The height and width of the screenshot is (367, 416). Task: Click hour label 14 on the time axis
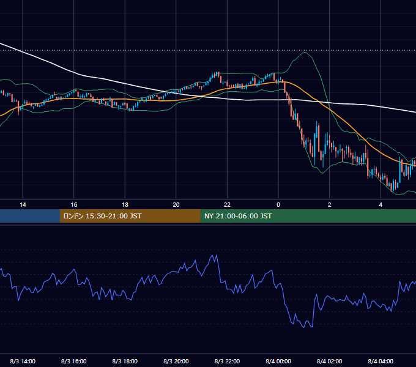click(x=23, y=205)
